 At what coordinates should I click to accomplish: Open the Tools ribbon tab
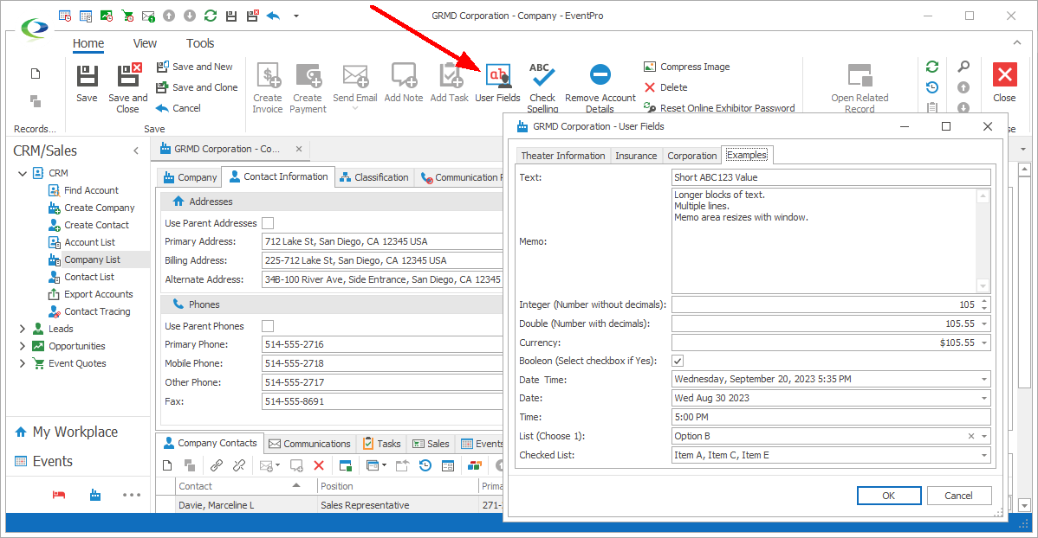pos(200,43)
